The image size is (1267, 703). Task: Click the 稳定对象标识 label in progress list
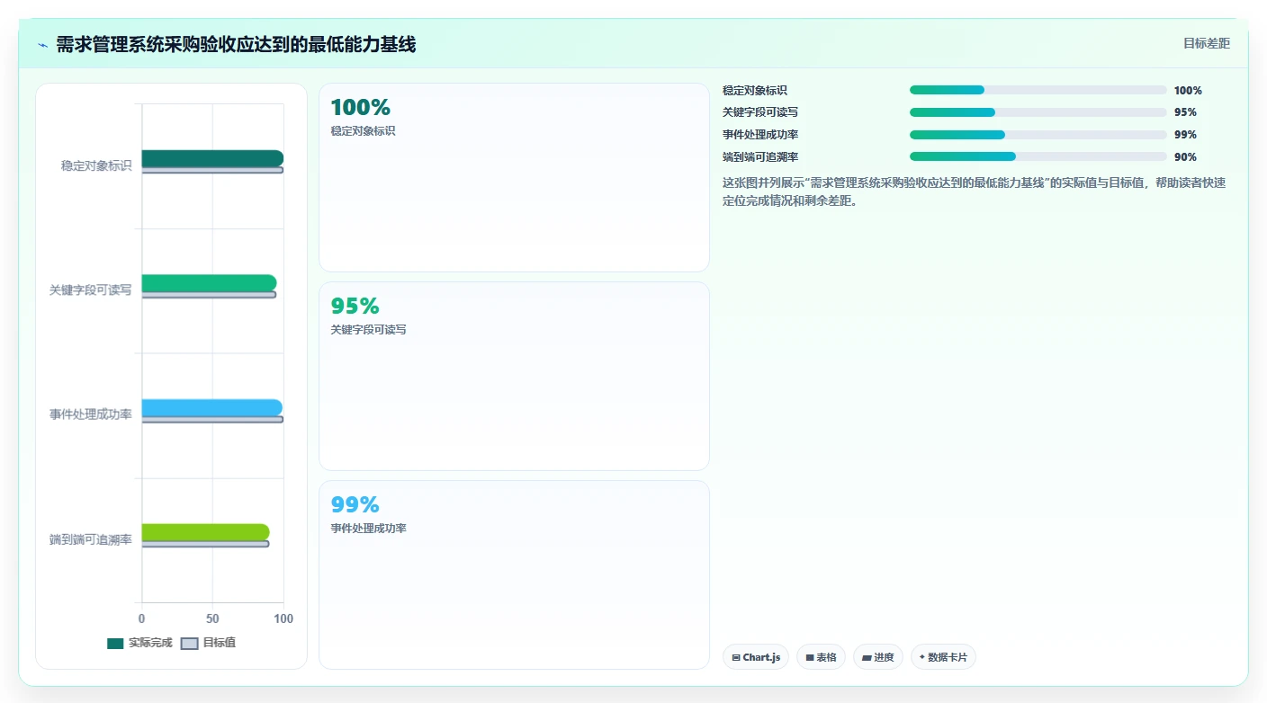coord(755,90)
